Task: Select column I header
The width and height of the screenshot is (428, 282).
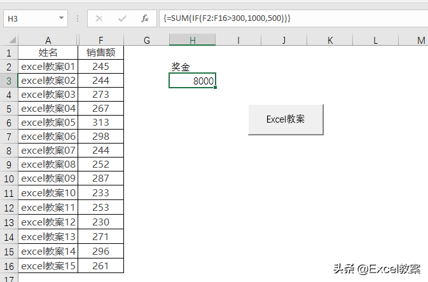Action: [x=238, y=41]
